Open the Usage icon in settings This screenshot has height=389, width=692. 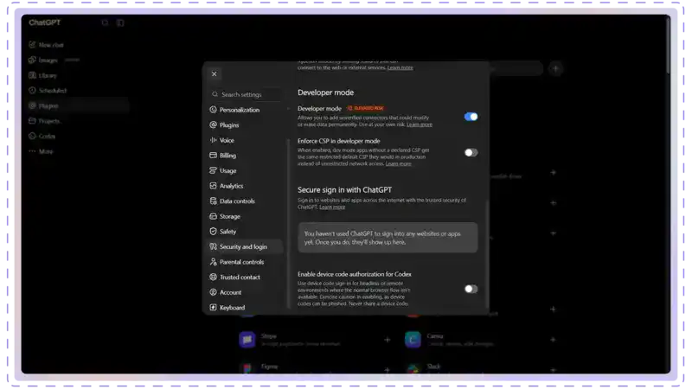pyautogui.click(x=213, y=170)
